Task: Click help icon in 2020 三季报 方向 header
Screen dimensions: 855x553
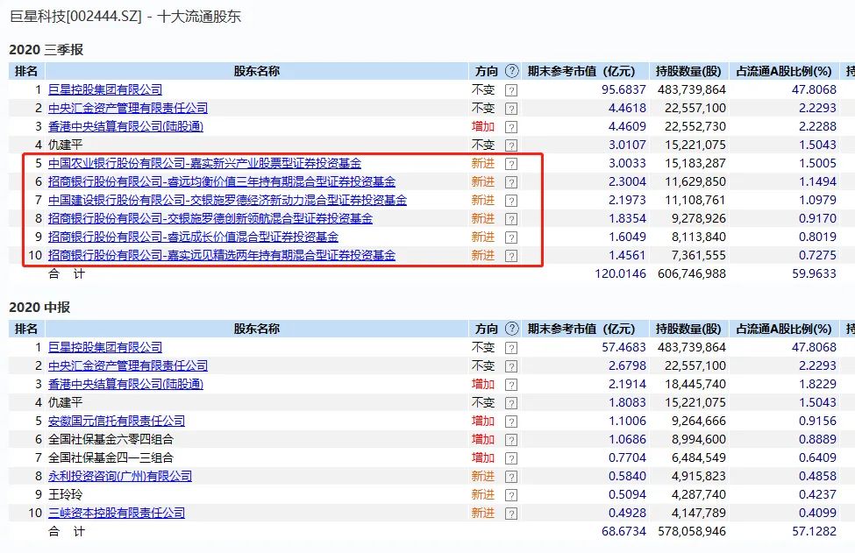Action: (511, 71)
